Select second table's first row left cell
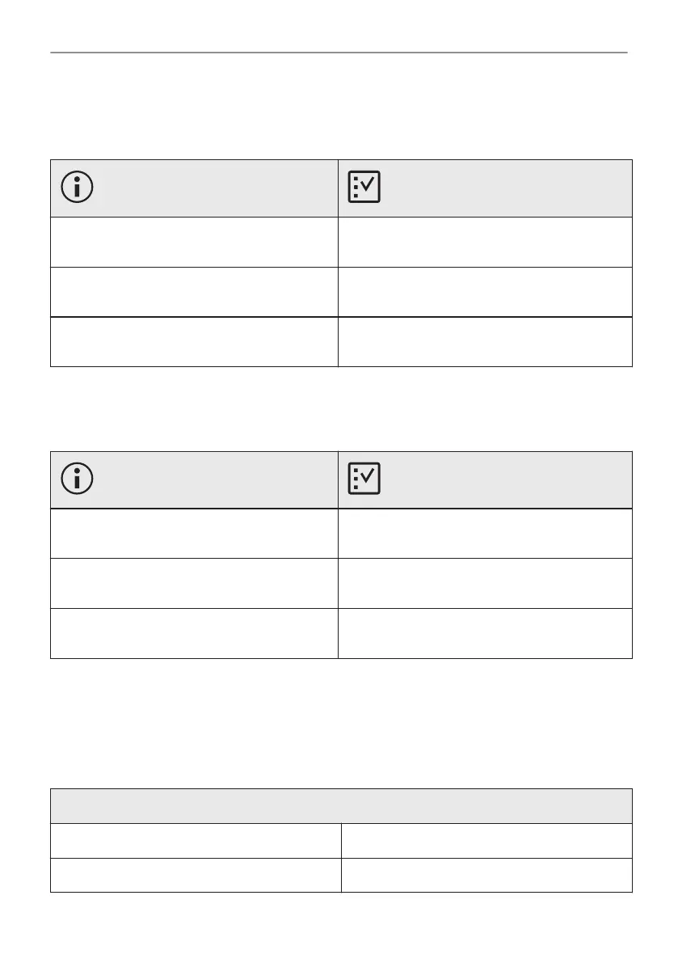Image resolution: width=678 pixels, height=963 pixels. 194,534
